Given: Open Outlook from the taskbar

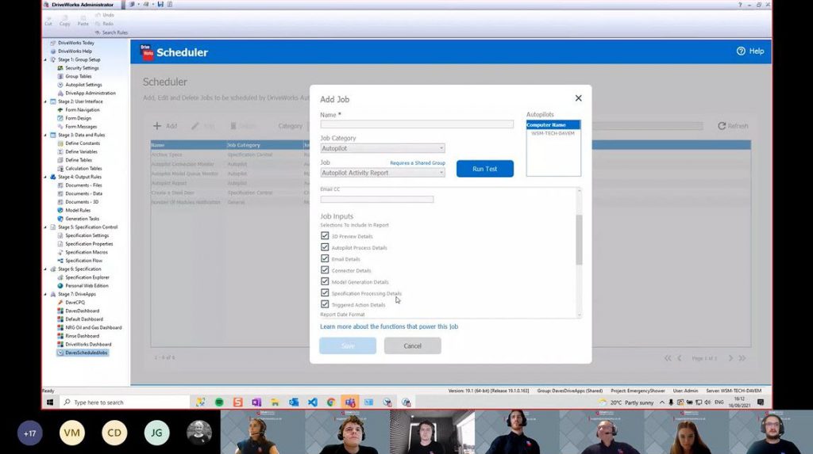Looking at the screenshot, I should coord(294,402).
